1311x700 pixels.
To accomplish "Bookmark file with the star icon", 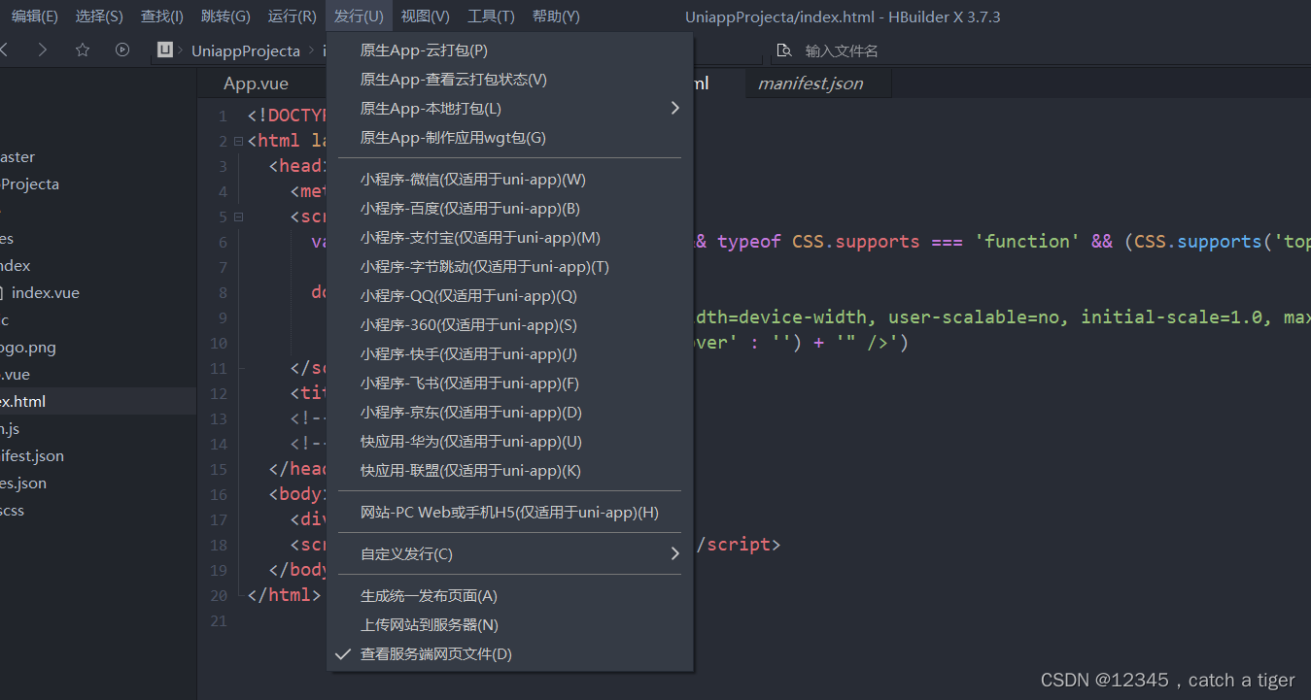I will coord(83,50).
